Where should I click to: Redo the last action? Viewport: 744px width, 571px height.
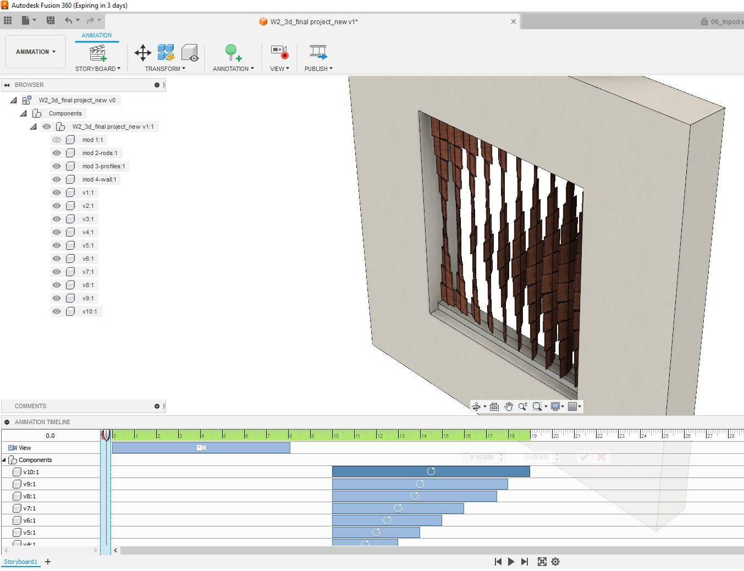[x=90, y=20]
